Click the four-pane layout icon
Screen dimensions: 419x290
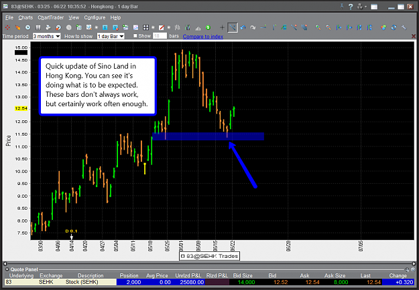[145, 27]
